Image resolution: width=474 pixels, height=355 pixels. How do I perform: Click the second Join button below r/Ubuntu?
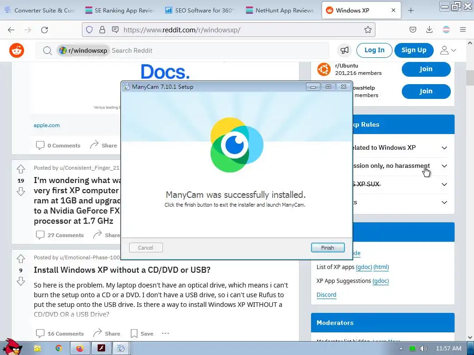(x=426, y=91)
